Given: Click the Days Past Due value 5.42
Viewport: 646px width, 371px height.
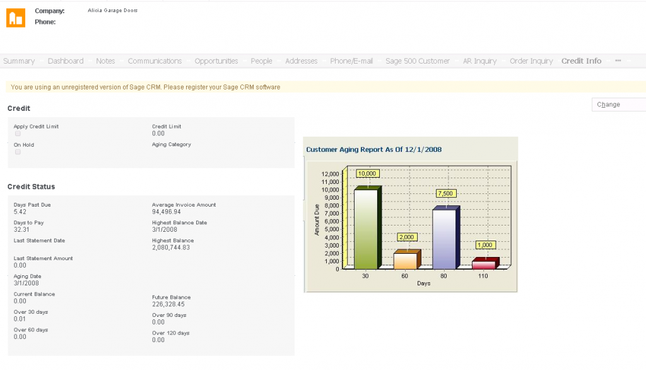Looking at the screenshot, I should pos(20,212).
